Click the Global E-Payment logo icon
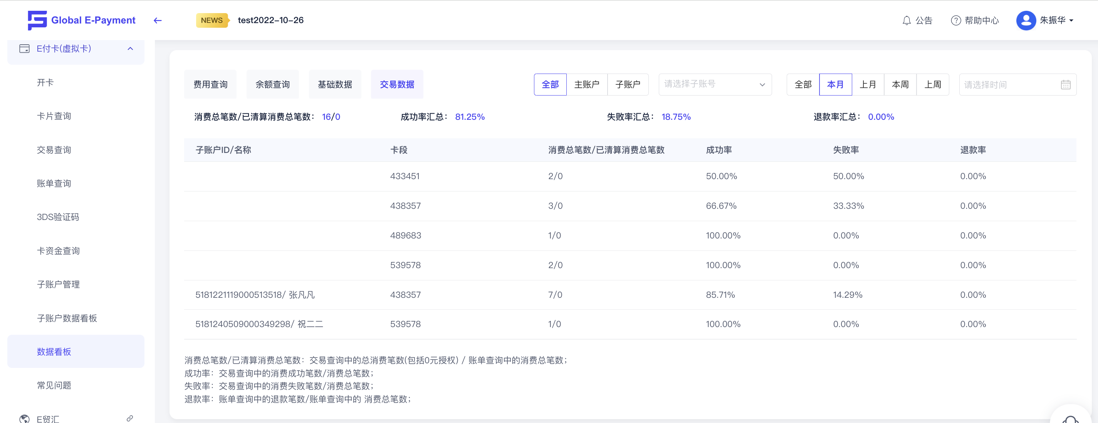 pyautogui.click(x=37, y=20)
